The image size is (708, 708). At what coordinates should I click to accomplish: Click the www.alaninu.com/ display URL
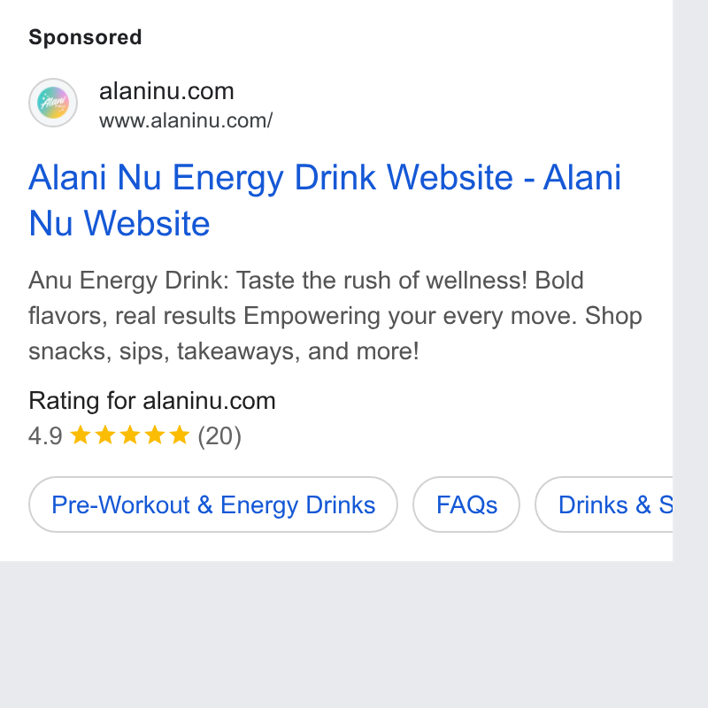[186, 120]
